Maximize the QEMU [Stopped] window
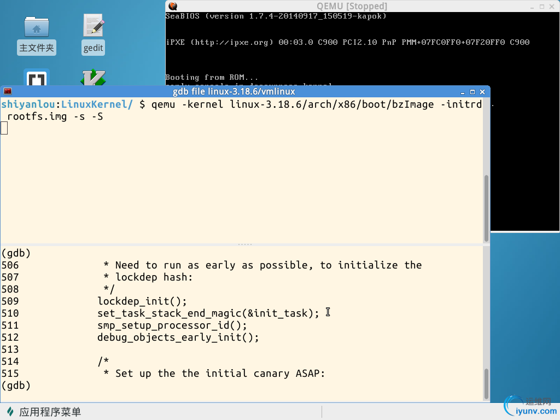The width and height of the screenshot is (560, 420). [x=542, y=7]
